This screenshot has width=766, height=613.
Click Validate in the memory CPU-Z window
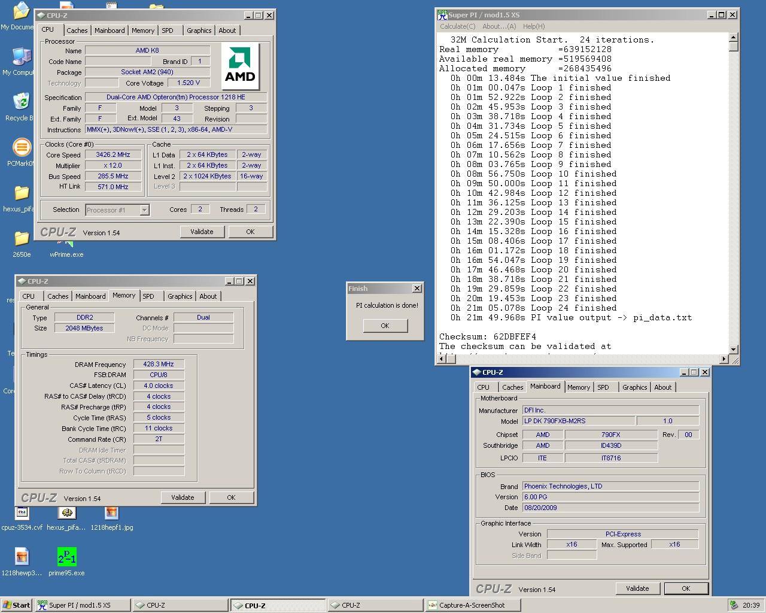pos(183,497)
